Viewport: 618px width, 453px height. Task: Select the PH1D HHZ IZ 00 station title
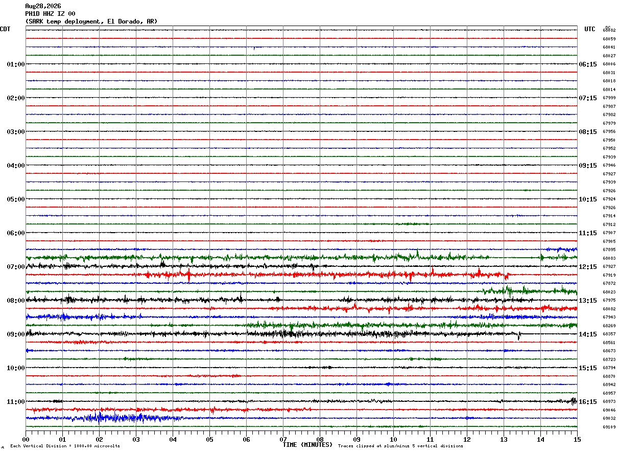(50, 14)
